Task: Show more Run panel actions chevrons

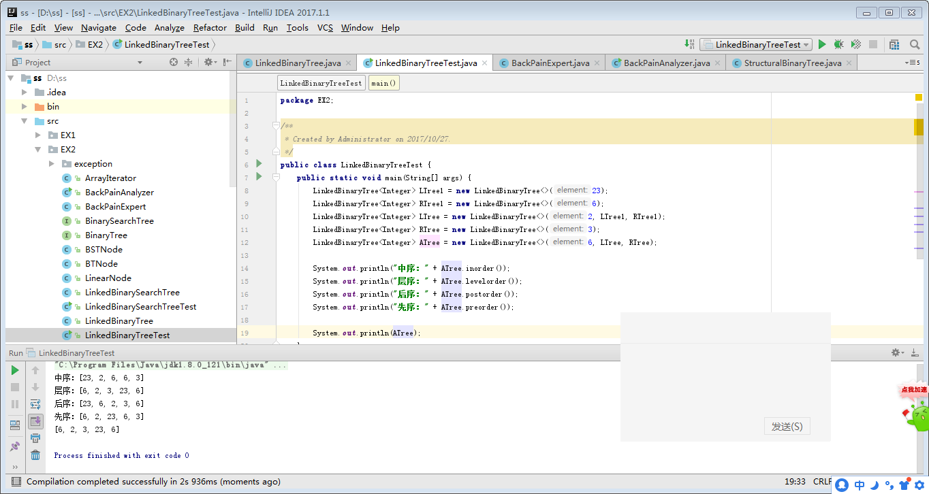Action: (15, 467)
